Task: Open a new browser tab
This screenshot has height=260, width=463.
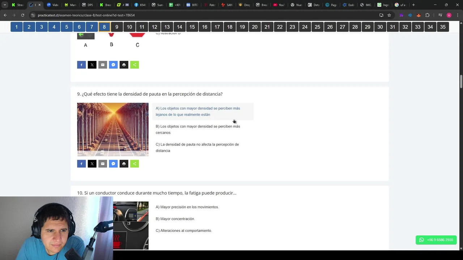Action: (x=413, y=5)
